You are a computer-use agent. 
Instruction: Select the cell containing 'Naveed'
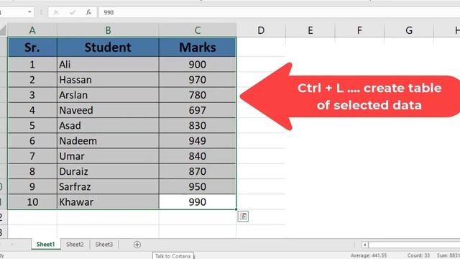108,110
